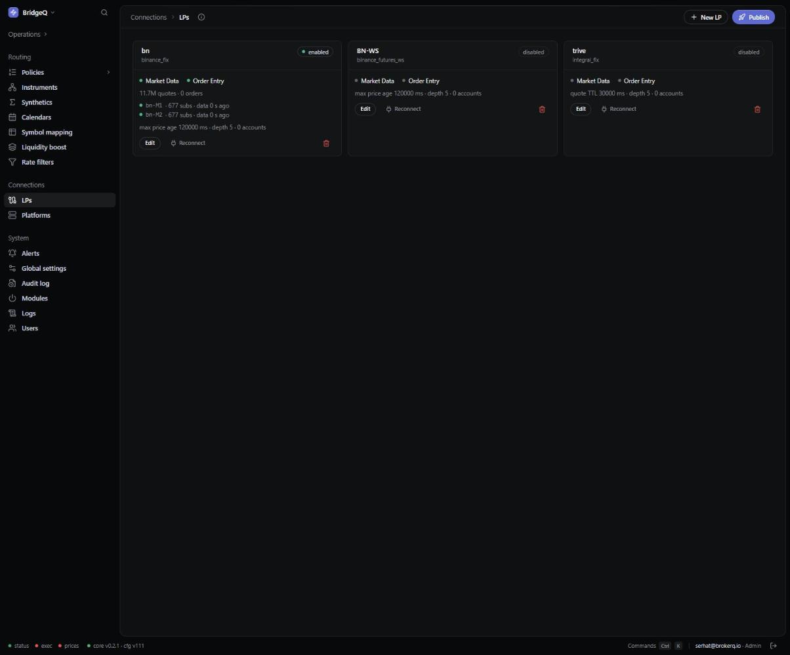Click the quote TTL 30000 ms text
The height and width of the screenshot is (655, 790).
point(597,93)
